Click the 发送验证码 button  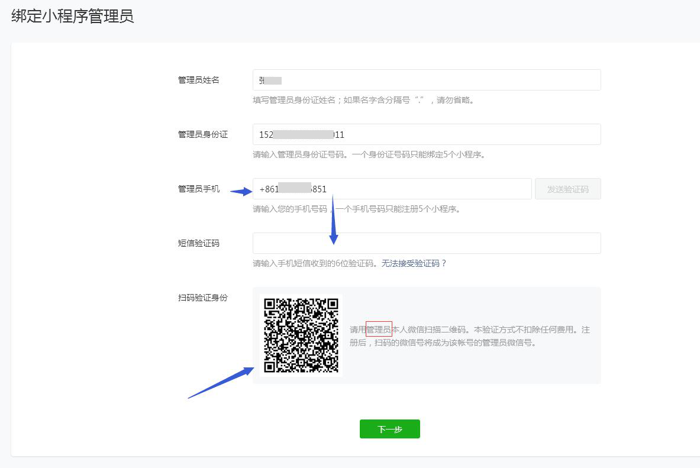pos(568,189)
